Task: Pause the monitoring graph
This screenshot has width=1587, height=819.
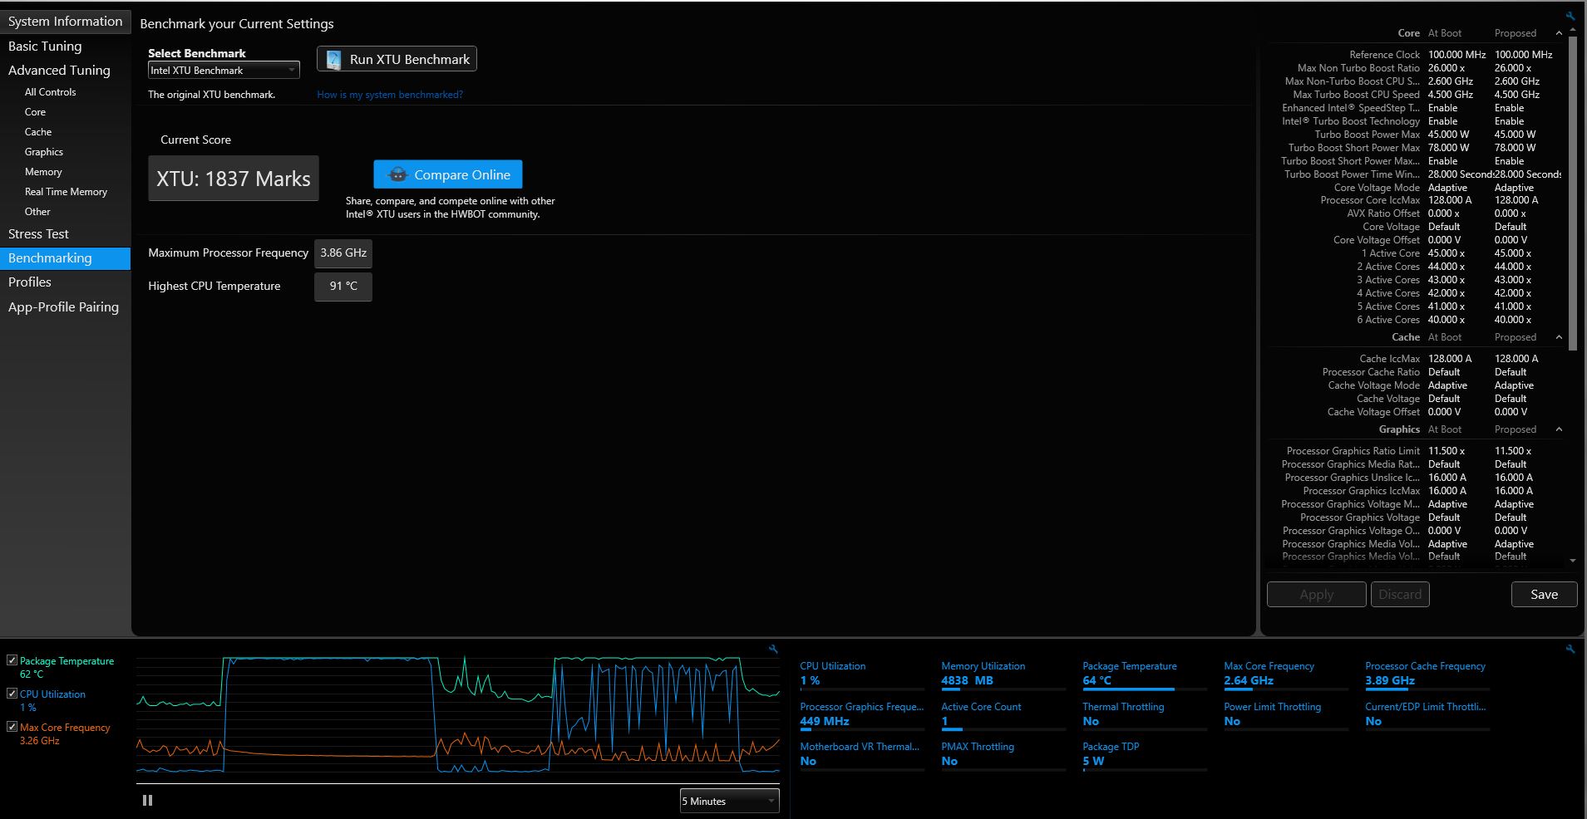Action: 148,801
